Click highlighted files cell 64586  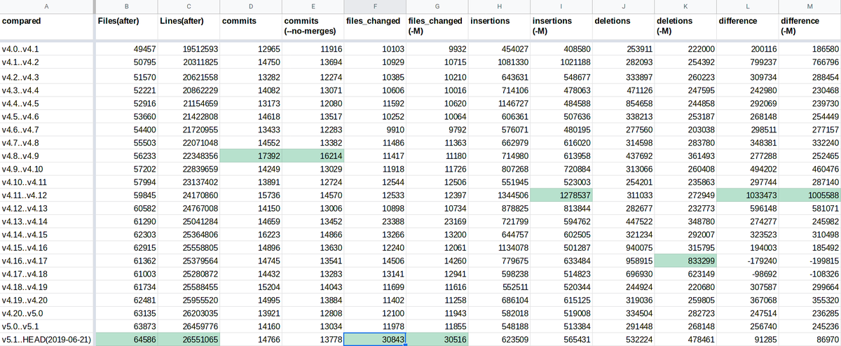[x=125, y=340]
